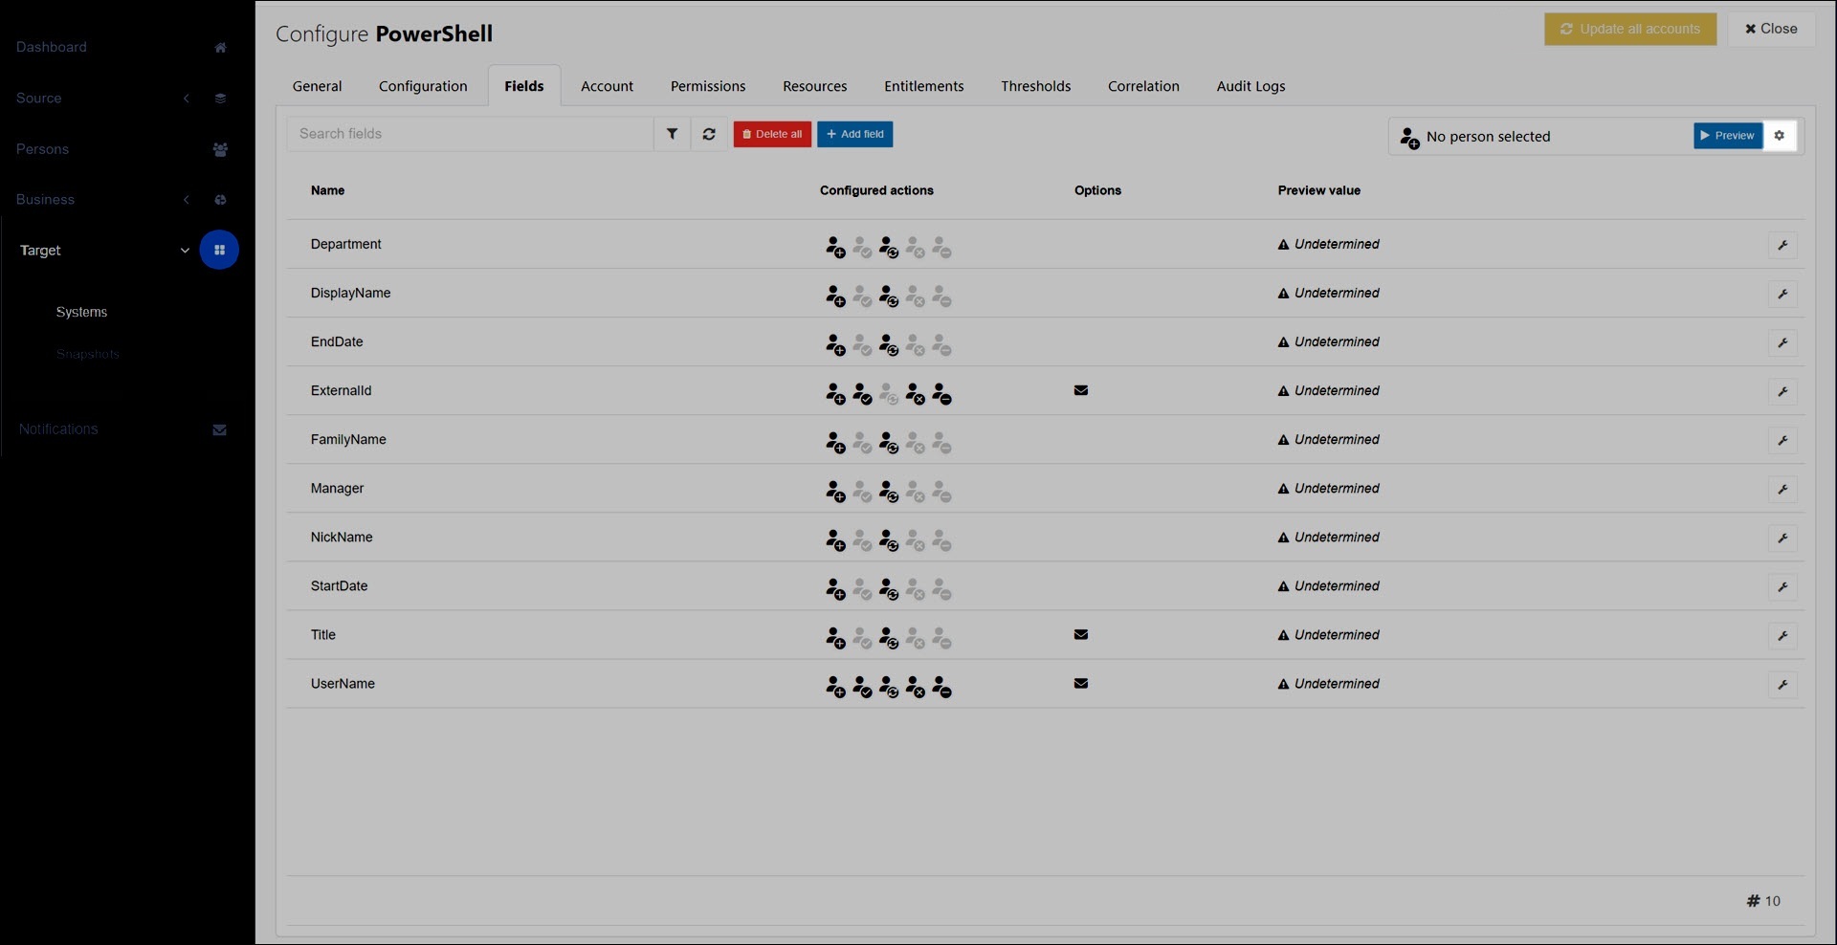Screen dimensions: 1837x945
Task: Edit the ExternalId field with wrench icon
Action: pos(1782,391)
